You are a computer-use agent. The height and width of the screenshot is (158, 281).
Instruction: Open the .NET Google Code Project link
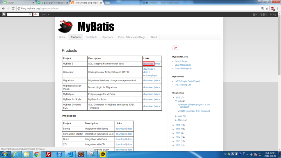pyautogui.click(x=187, y=81)
